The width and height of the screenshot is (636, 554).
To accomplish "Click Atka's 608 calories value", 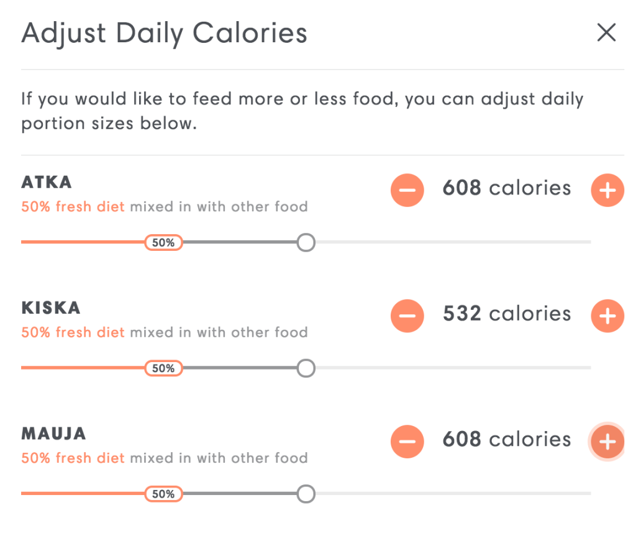I will (506, 188).
